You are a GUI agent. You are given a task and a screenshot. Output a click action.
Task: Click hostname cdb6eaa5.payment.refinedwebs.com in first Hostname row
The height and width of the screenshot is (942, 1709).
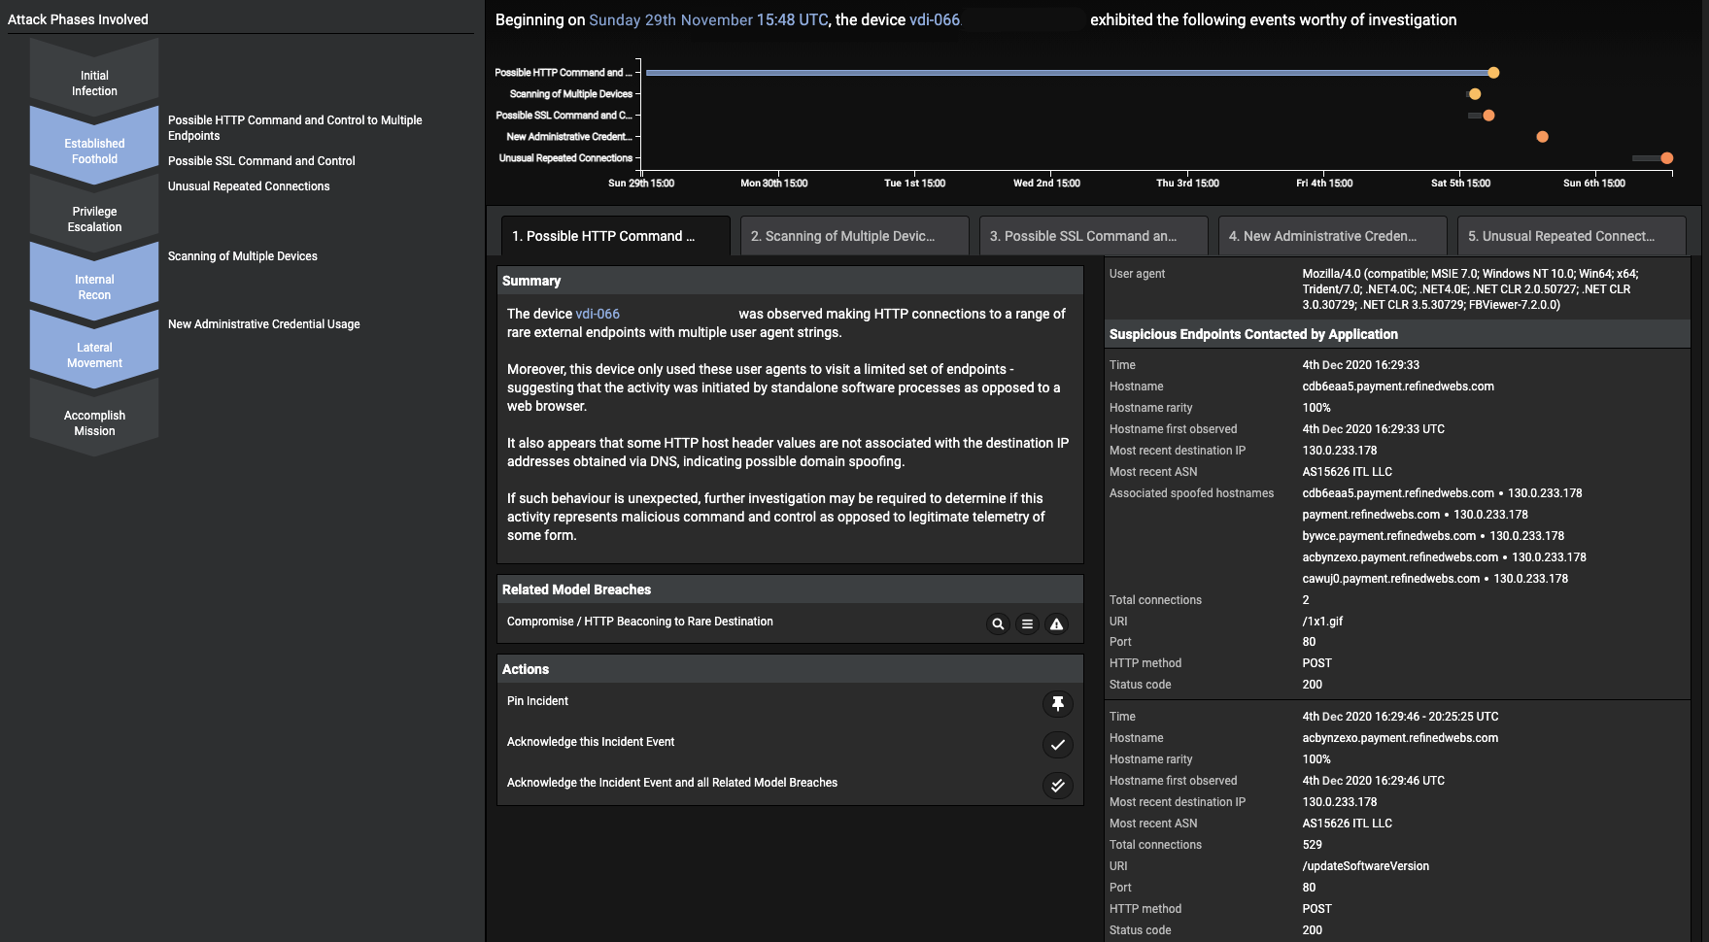point(1398,387)
